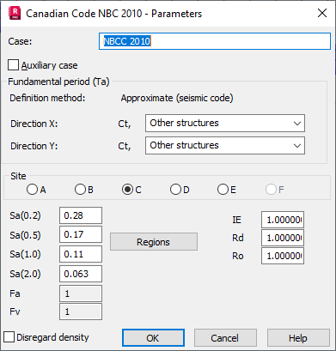Select site class A radio button

[32, 190]
